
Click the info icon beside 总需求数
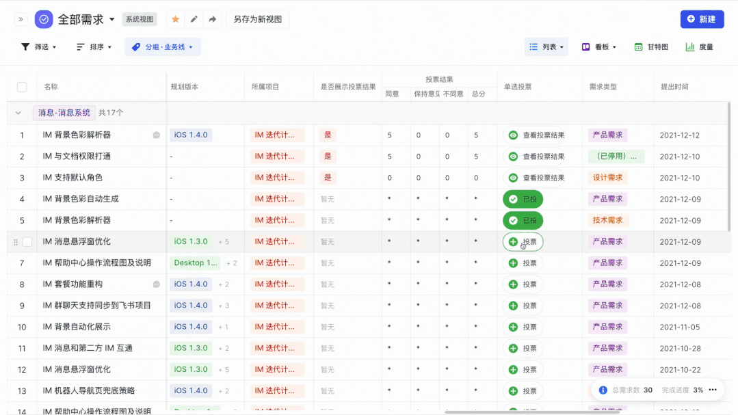(x=603, y=390)
